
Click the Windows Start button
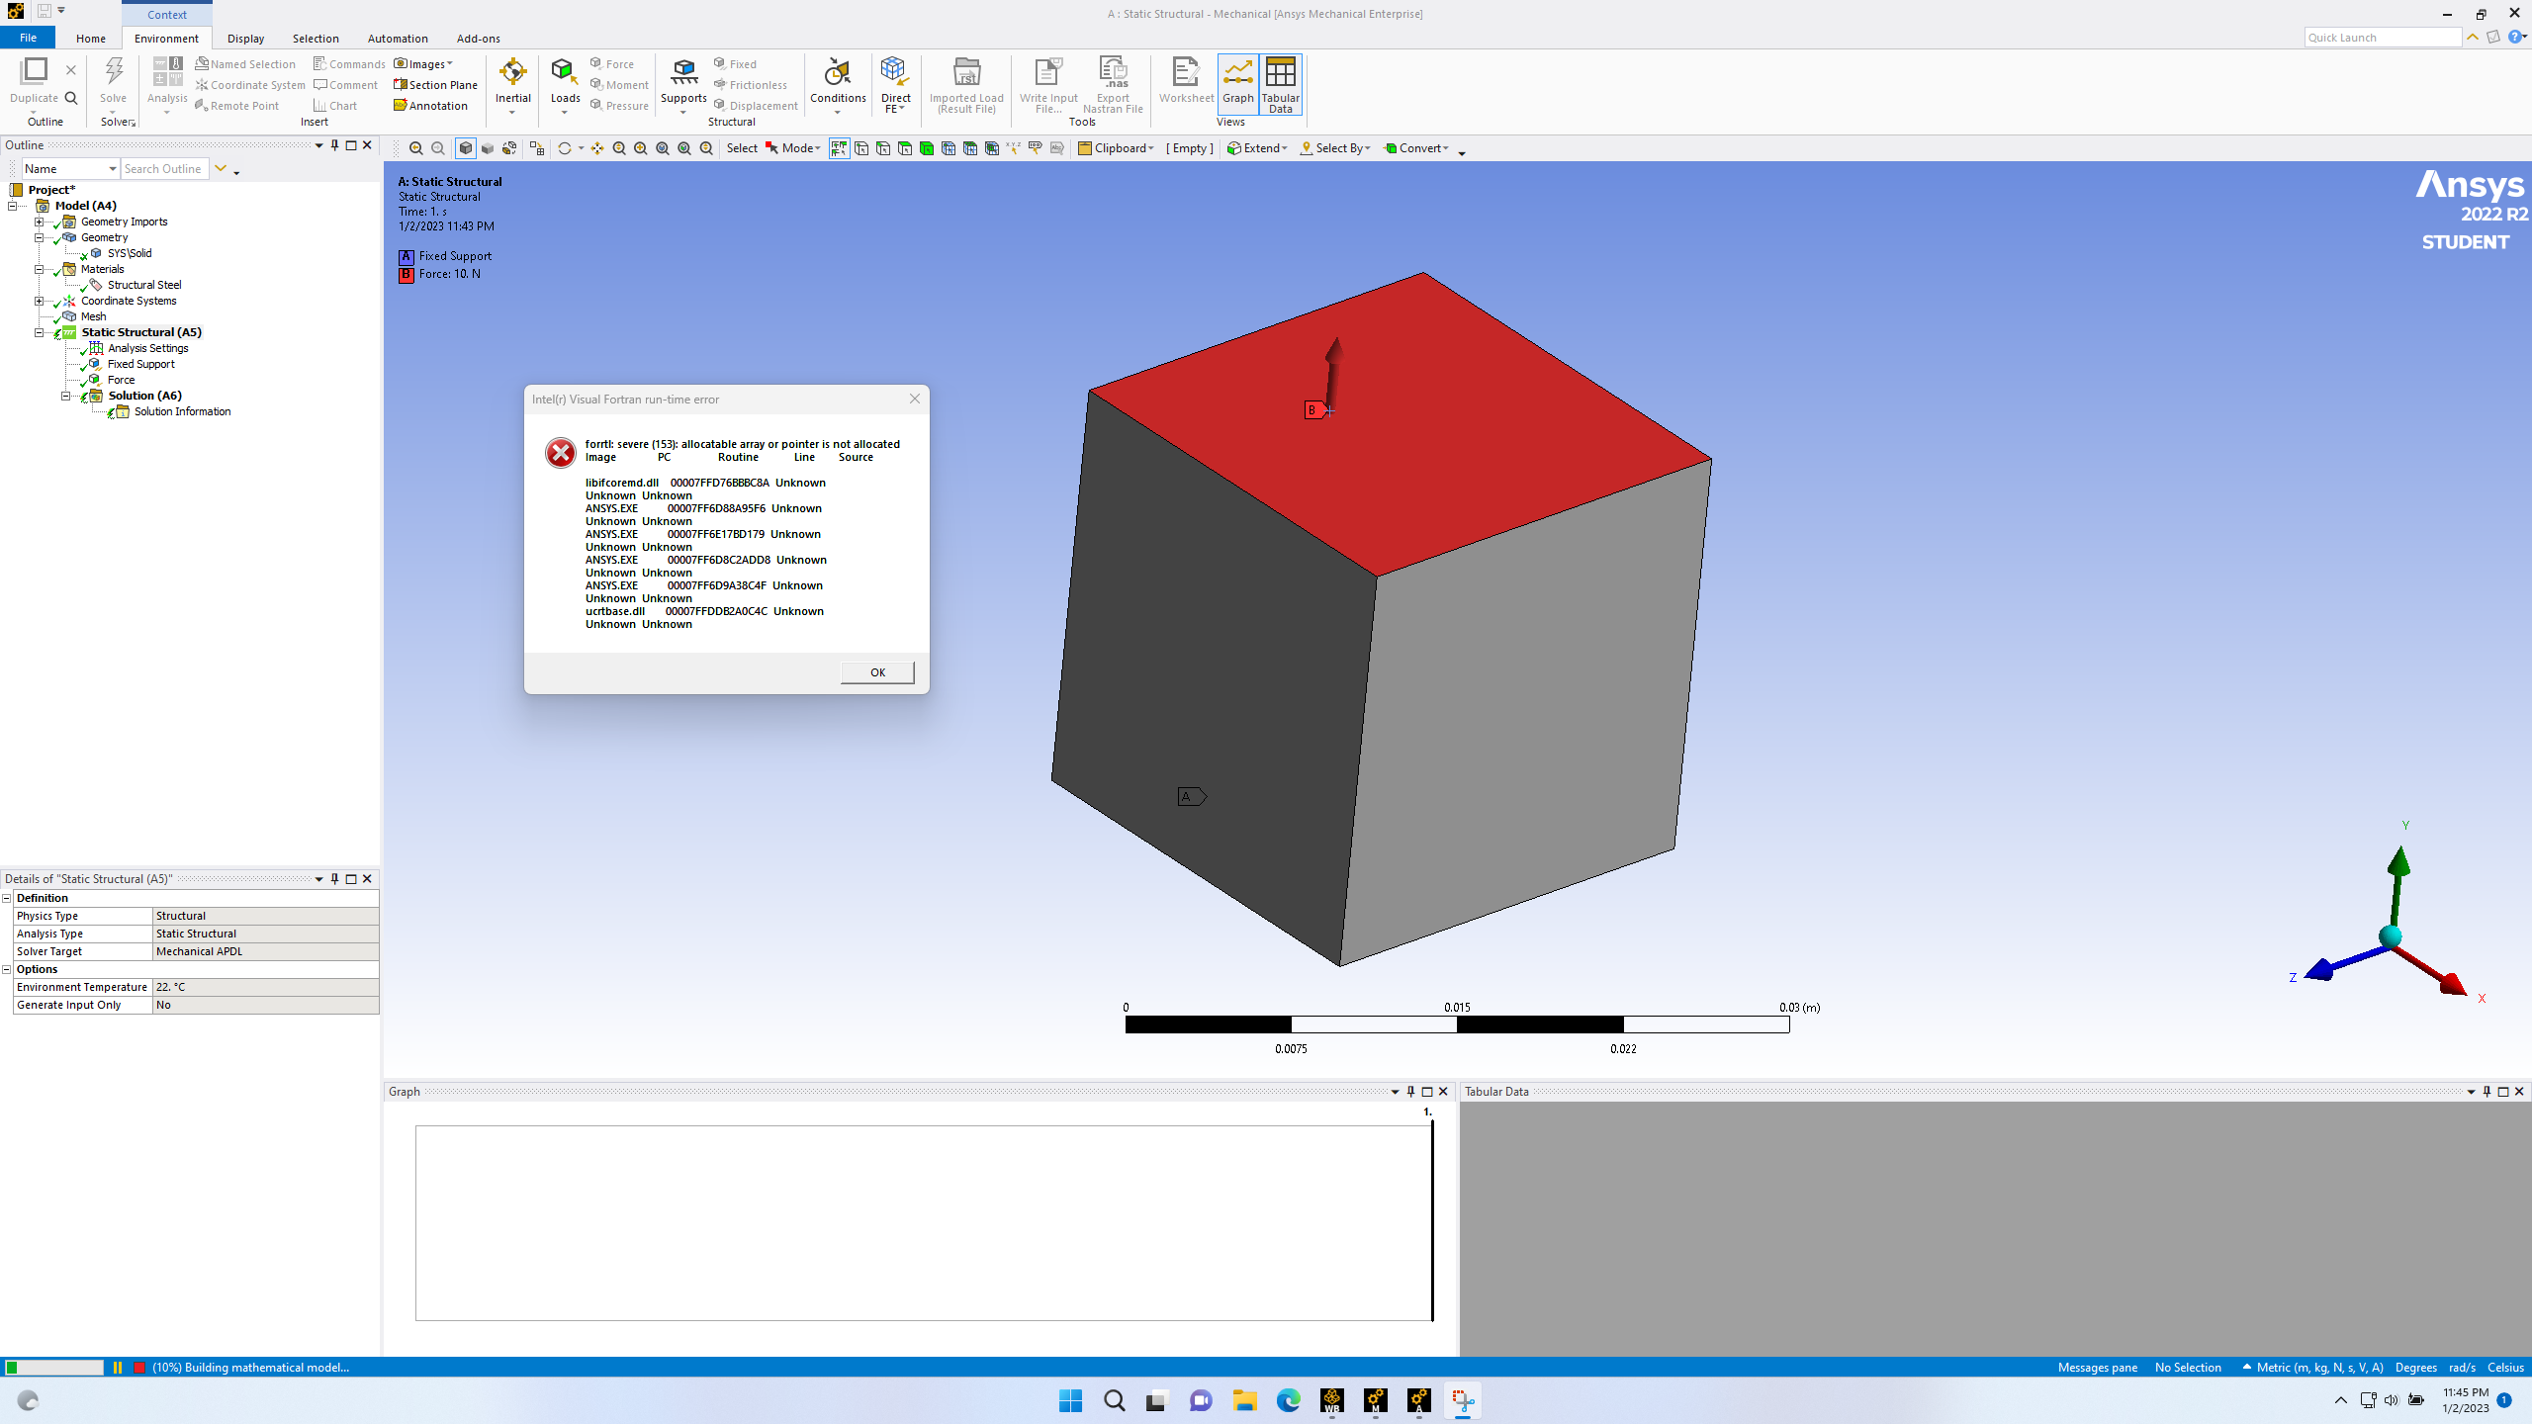[1070, 1400]
